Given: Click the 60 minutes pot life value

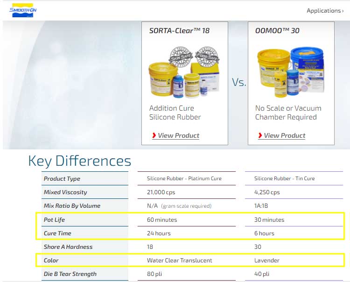Looking at the screenshot, I should [162, 220].
